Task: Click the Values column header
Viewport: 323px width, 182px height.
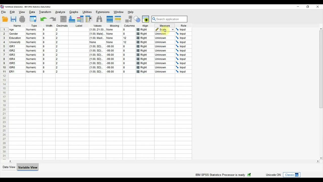Action: click(x=97, y=26)
